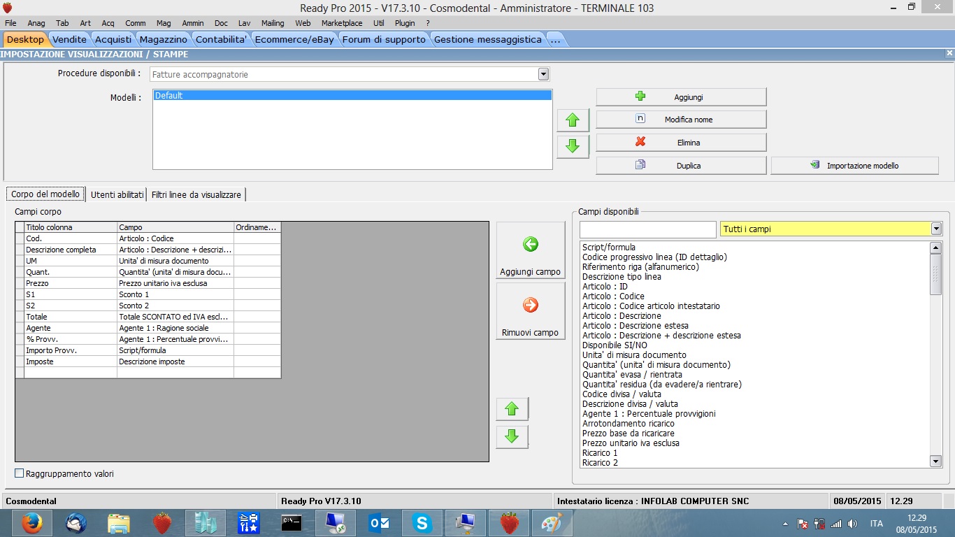This screenshot has height=537, width=955.
Task: Open the Vendite tab
Action: (70, 39)
